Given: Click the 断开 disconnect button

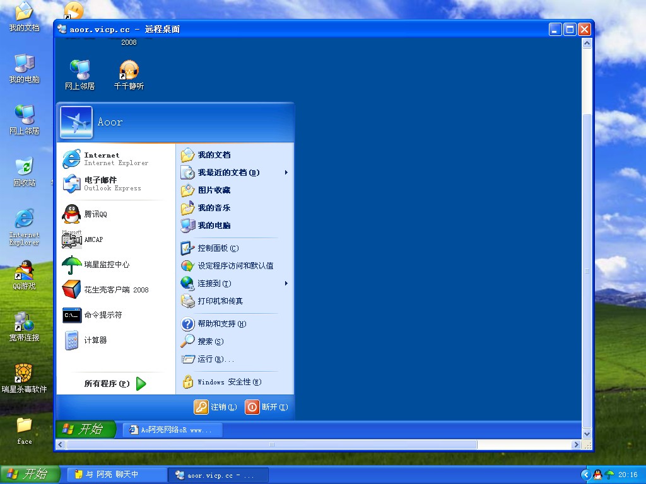Looking at the screenshot, I should pos(267,407).
